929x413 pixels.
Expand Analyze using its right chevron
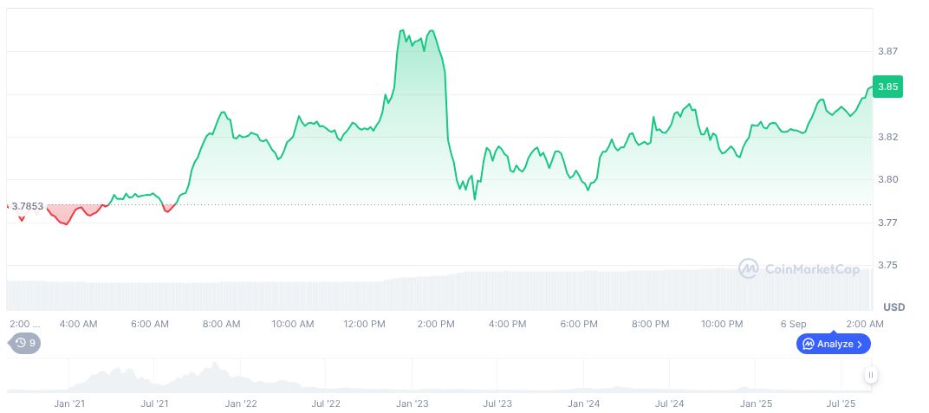point(859,344)
